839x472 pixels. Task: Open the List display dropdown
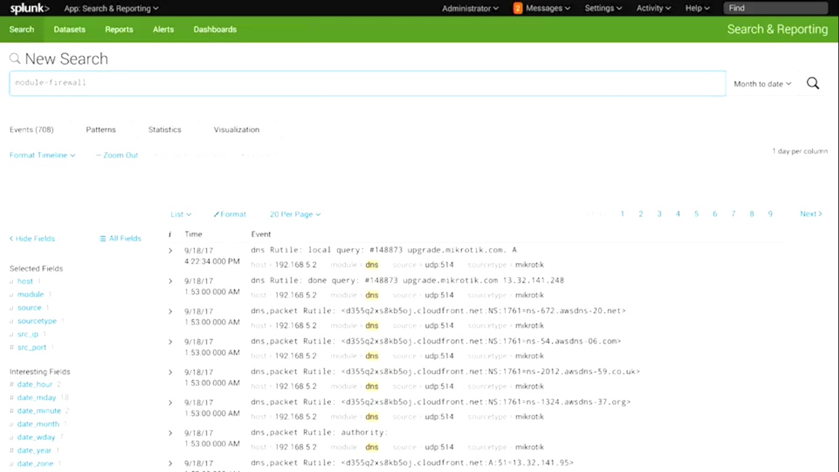tap(181, 214)
